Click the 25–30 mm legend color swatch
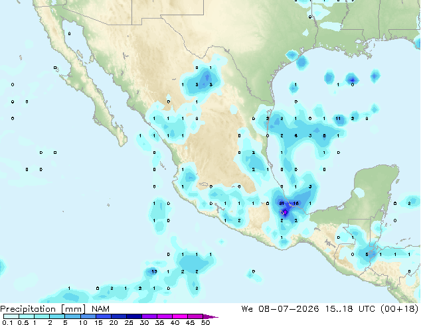 coord(133,316)
